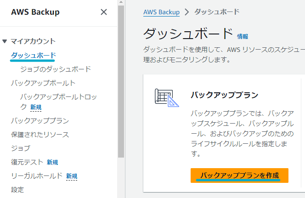Click the ダッシュボード page title
The height and width of the screenshot is (198, 305).
pos(188,34)
